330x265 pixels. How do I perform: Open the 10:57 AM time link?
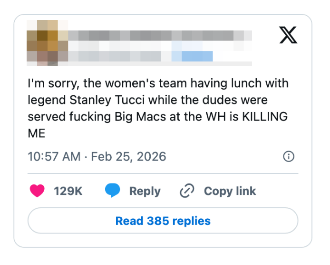(x=54, y=156)
